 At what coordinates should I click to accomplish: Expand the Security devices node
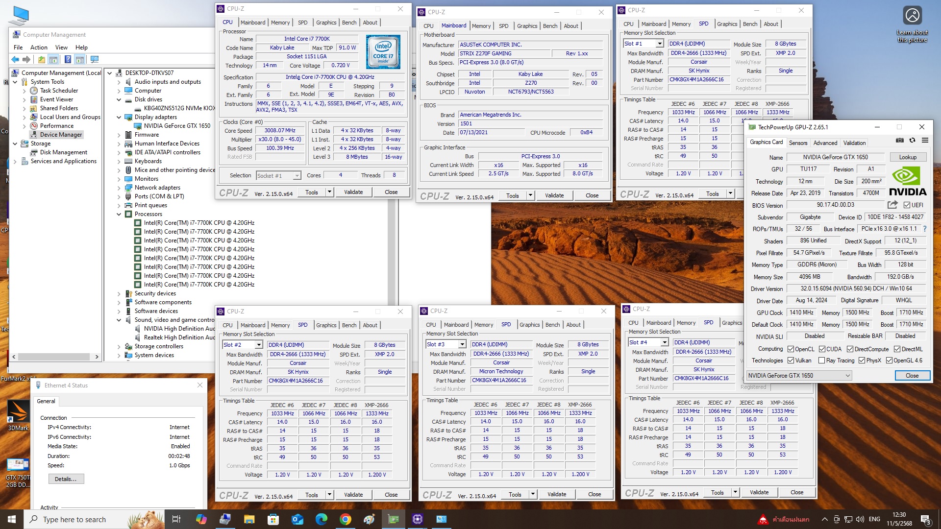click(119, 293)
